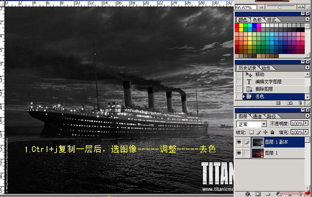Create new snapshot with camera icon
Viewport: 312px width, 197px height.
tap(290, 103)
